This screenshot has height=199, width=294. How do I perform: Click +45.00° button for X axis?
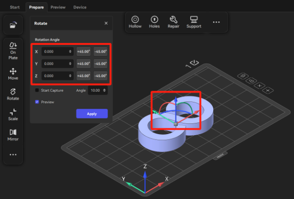pyautogui.click(x=84, y=51)
